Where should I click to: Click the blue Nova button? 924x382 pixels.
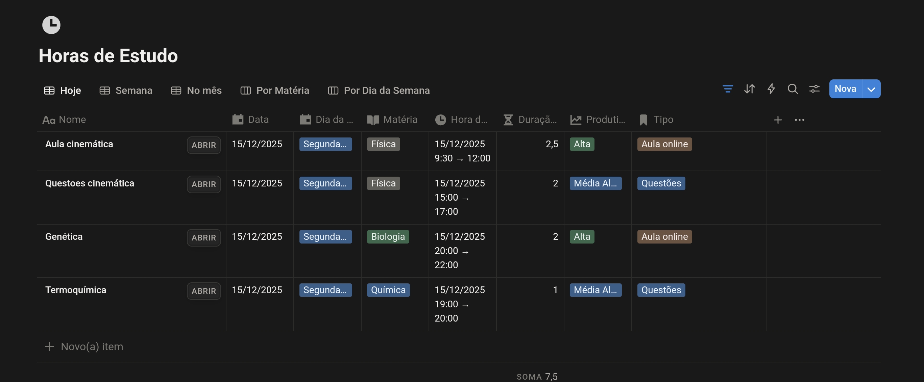pyautogui.click(x=845, y=89)
